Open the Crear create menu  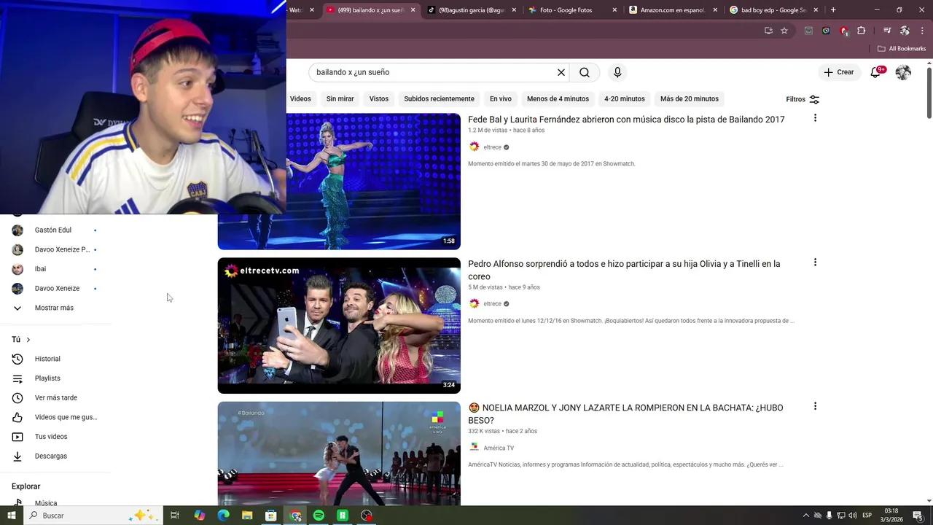pyautogui.click(x=838, y=72)
